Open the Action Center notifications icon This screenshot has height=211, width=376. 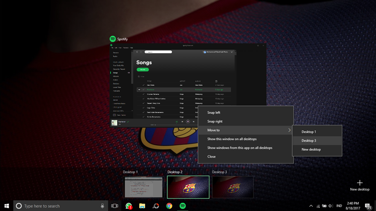(368, 205)
